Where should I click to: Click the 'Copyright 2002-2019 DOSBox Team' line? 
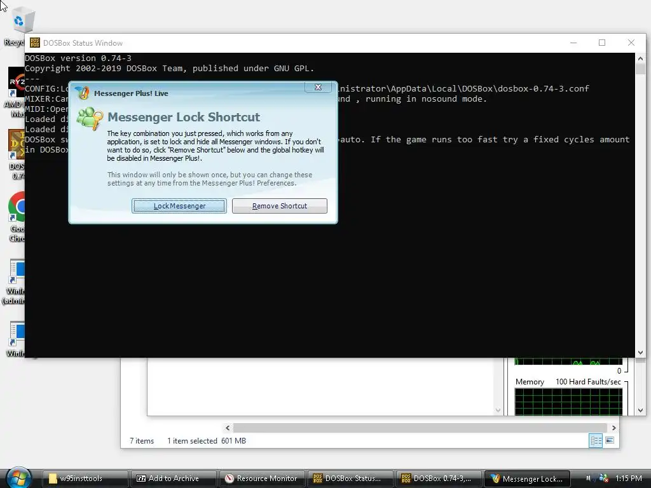169,69
